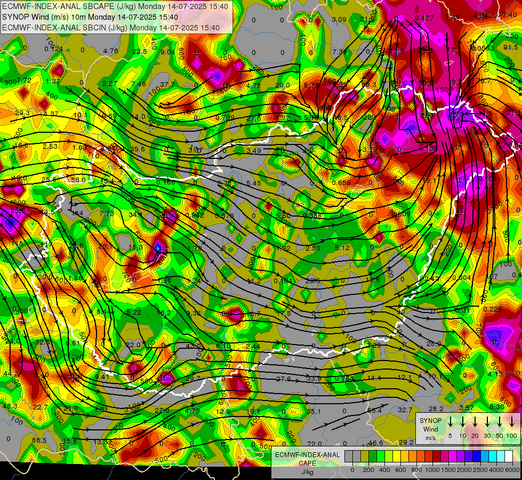Click the station value '12.1'

click(x=405, y=377)
